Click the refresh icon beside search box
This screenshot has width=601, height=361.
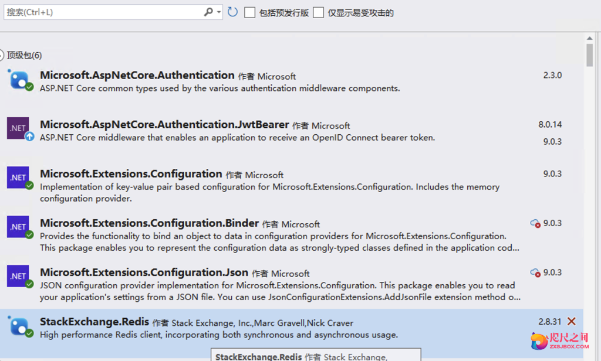click(233, 12)
